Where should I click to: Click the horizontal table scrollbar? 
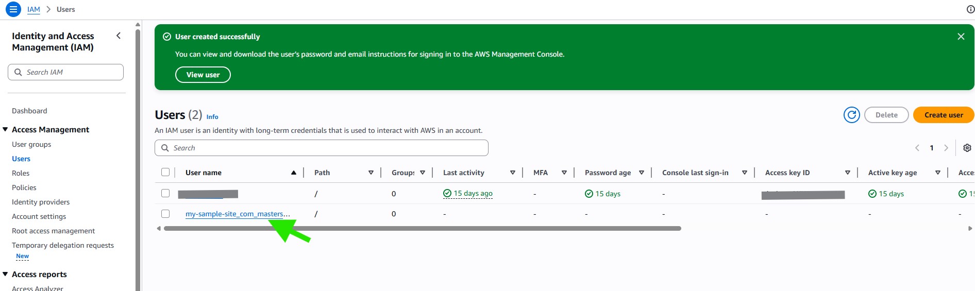point(422,228)
